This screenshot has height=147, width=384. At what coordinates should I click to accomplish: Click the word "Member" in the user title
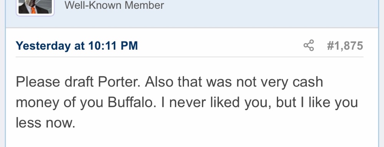click(144, 5)
